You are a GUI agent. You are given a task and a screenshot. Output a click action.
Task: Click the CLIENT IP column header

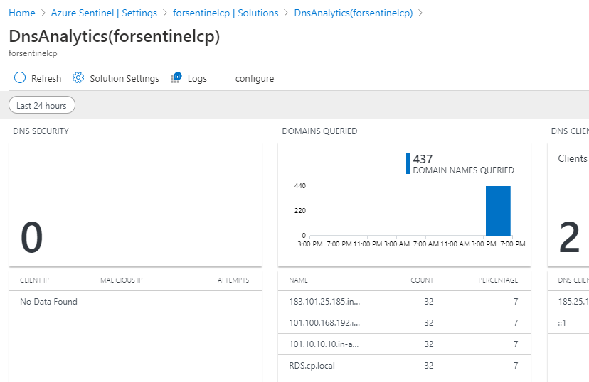click(34, 280)
